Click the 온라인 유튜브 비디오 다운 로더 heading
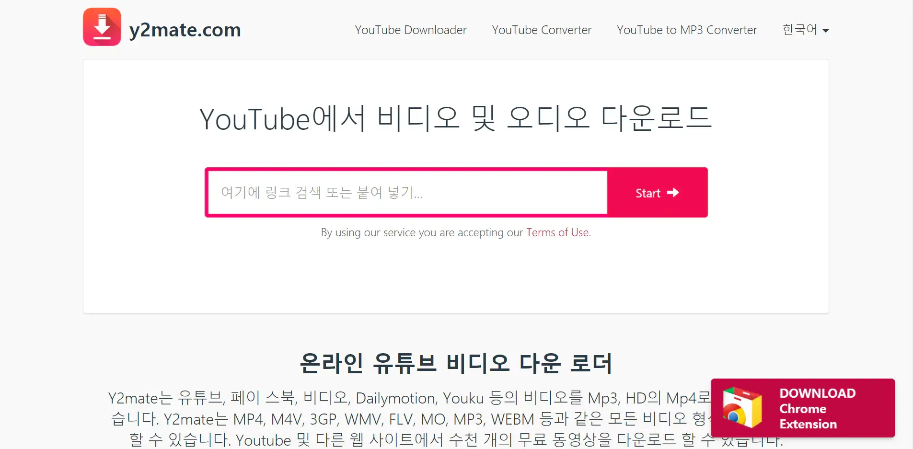Screen dimensions: 913x449 pos(456,363)
